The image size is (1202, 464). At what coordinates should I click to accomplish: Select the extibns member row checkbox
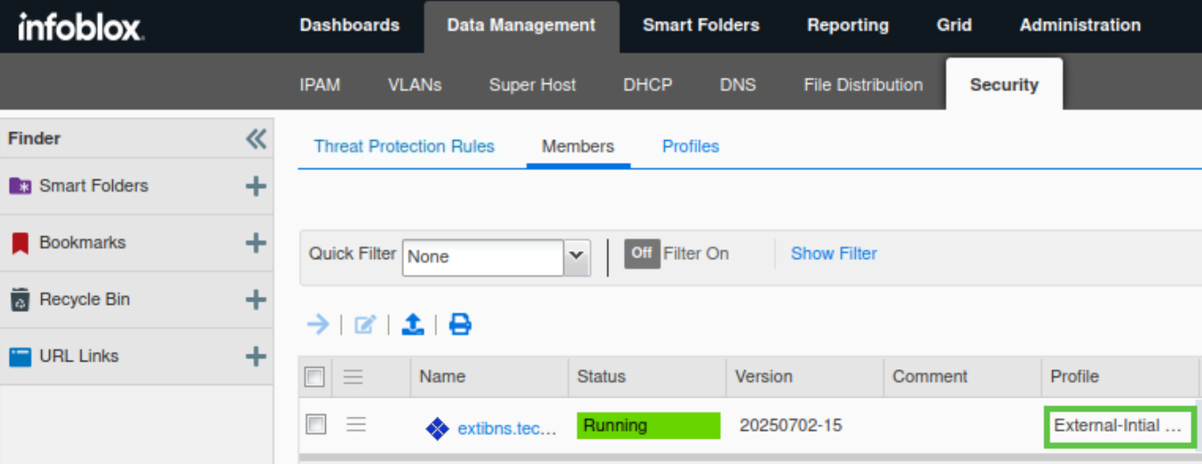coord(315,425)
